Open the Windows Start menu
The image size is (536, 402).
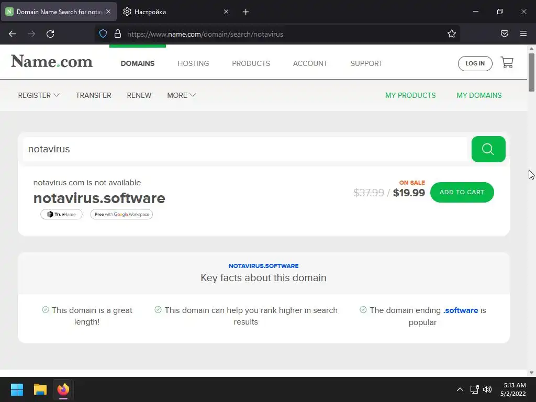17,389
